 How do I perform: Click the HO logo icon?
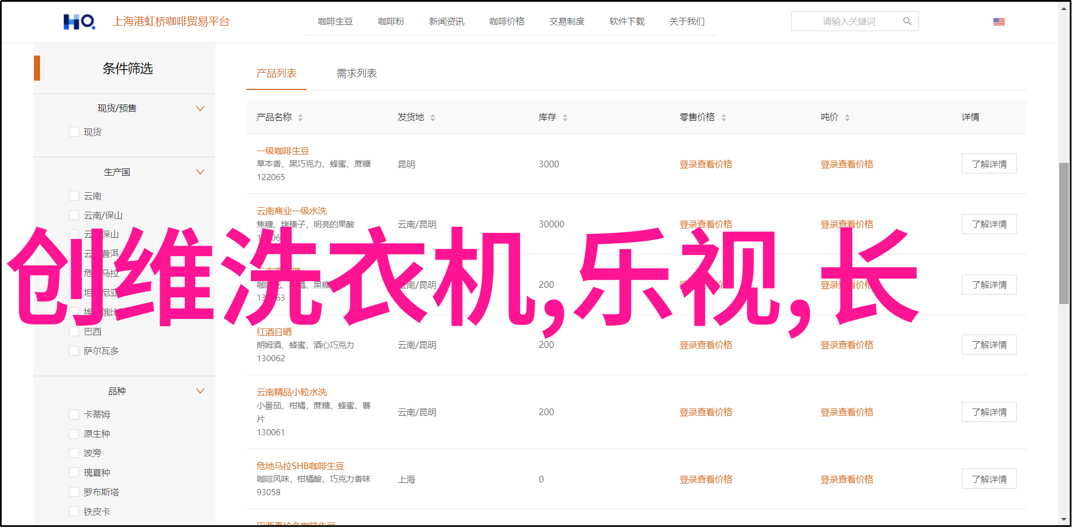click(79, 22)
